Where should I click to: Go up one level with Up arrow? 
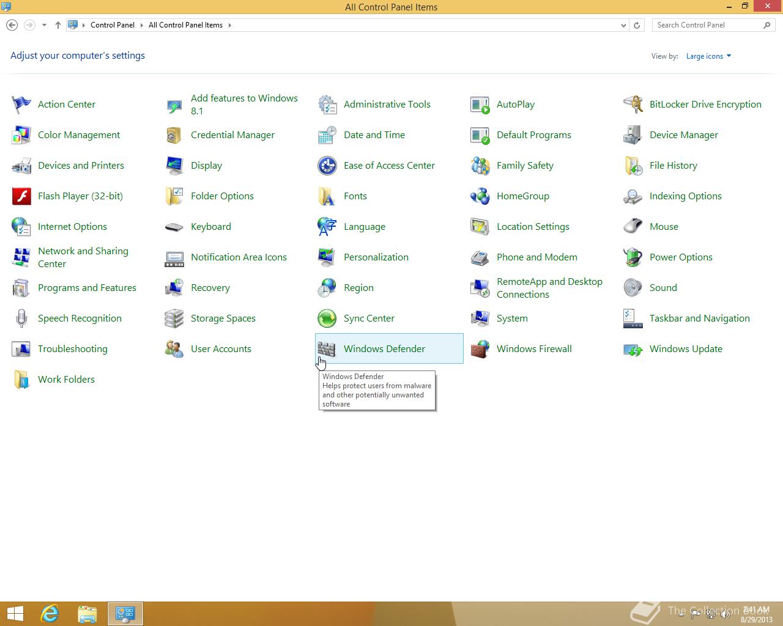tap(58, 25)
